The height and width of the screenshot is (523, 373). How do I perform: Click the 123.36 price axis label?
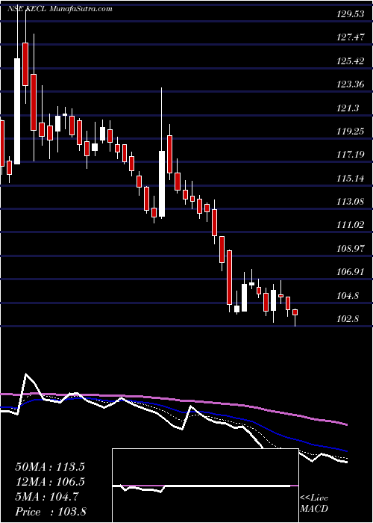tap(350, 84)
